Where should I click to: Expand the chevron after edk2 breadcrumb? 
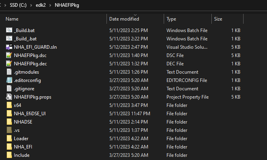click(x=50, y=5)
